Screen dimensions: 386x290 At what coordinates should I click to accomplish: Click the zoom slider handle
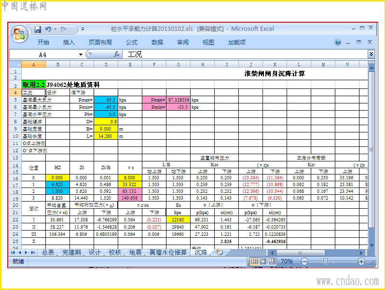click(325, 261)
